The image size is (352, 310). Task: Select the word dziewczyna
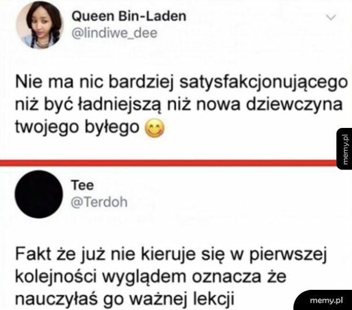coord(294,105)
